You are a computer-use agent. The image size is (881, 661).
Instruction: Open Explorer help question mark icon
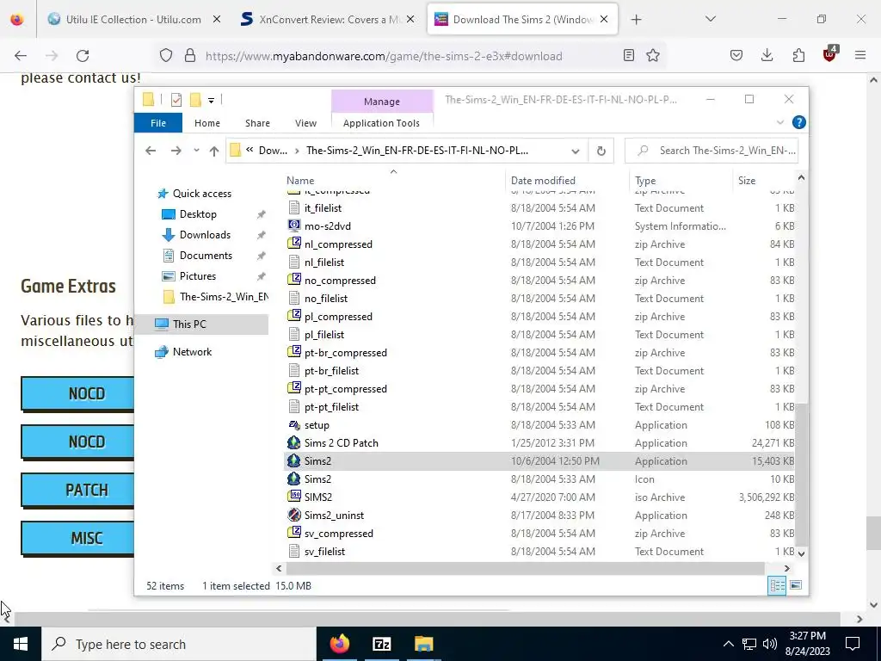(x=798, y=122)
